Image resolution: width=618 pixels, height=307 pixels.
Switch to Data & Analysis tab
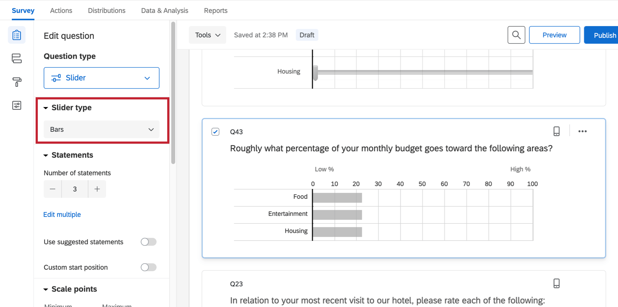tap(165, 11)
